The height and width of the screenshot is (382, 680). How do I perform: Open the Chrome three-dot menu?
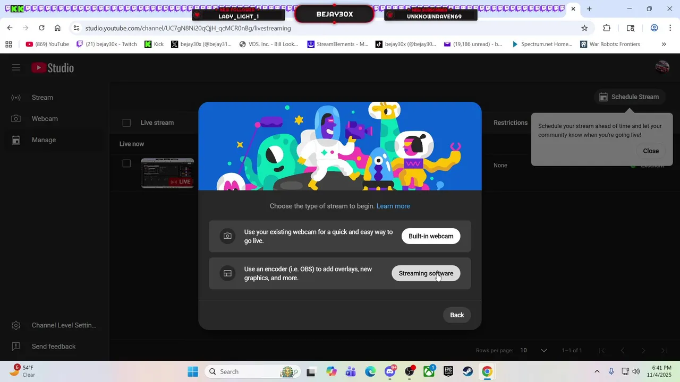tap(670, 28)
